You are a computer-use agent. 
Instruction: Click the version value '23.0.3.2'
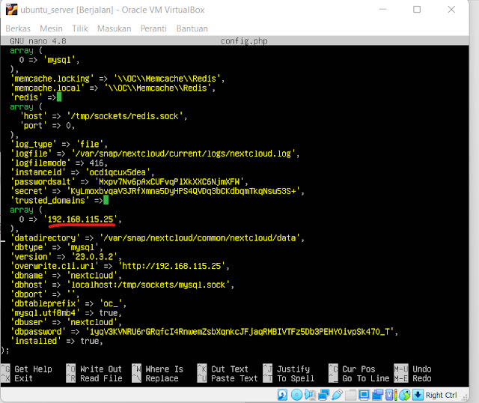94,256
